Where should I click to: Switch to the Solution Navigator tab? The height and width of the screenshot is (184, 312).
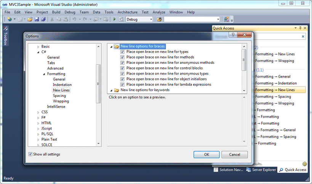point(229,170)
